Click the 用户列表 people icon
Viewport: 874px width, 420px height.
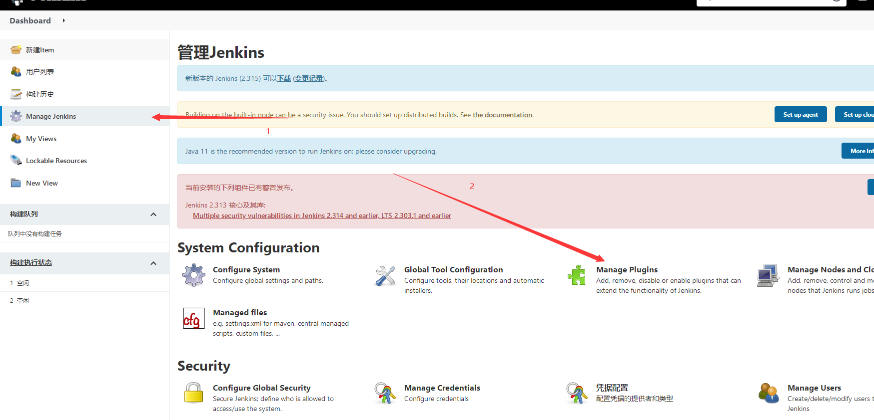tap(16, 72)
